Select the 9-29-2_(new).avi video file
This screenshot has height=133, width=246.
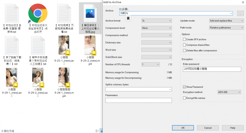coord(38,78)
